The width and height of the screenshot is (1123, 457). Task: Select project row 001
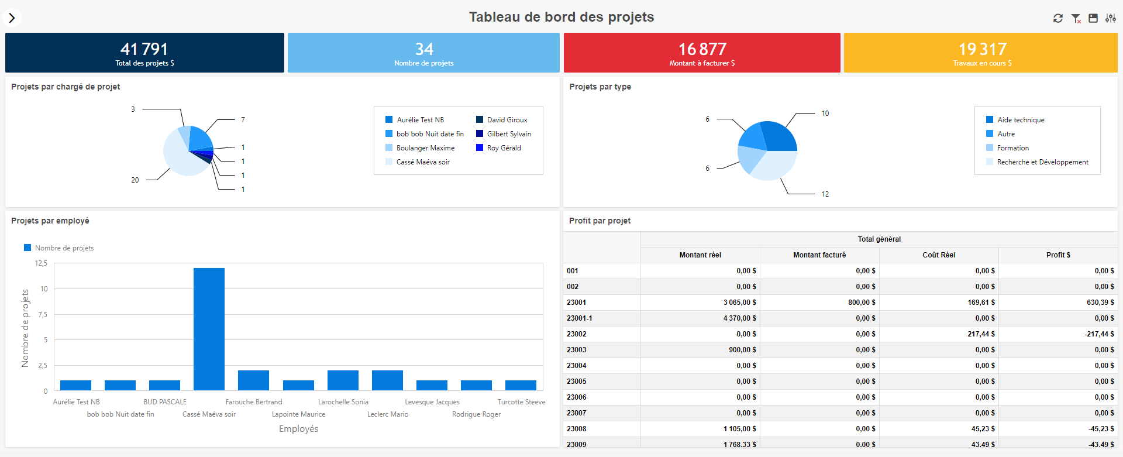coord(840,271)
